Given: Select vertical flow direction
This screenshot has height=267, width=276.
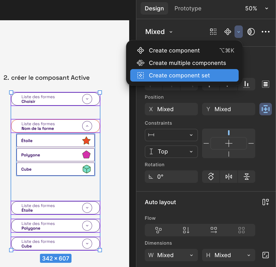Looking at the screenshot, I should tap(186, 230).
